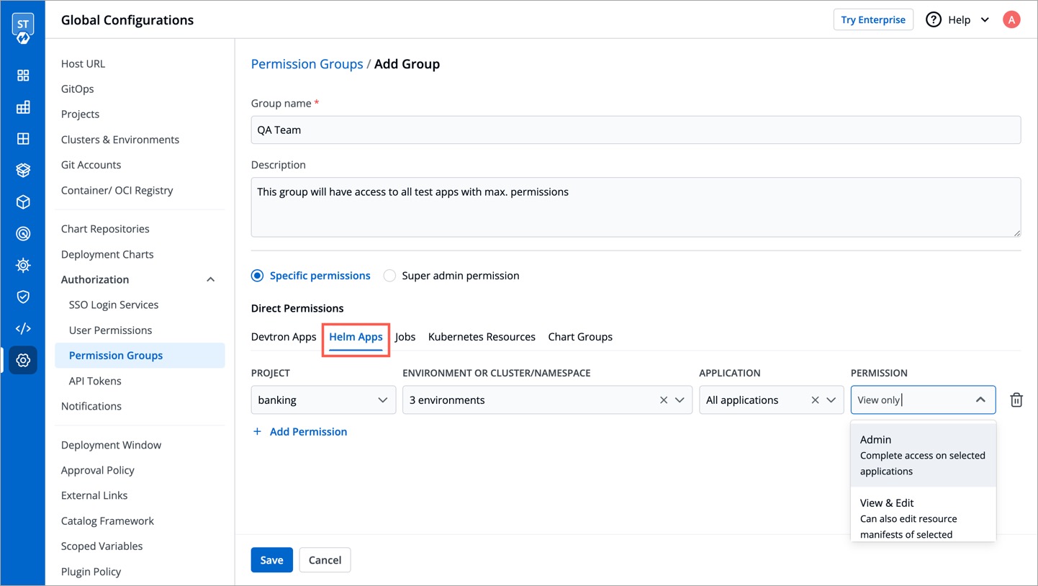
Task: Select the Super admin permission radio button
Action: pyautogui.click(x=389, y=276)
